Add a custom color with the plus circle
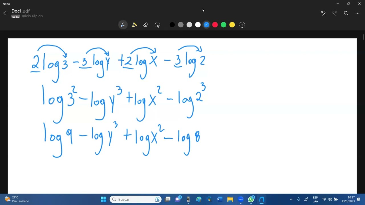The width and height of the screenshot is (365, 205). click(242, 25)
